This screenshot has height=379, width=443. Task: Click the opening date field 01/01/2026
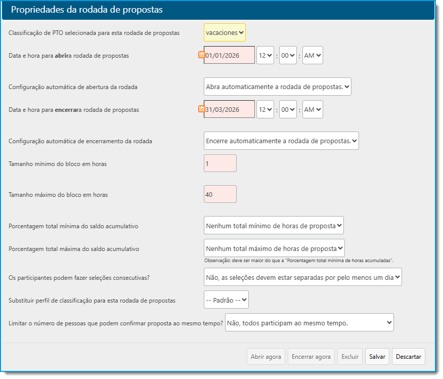(x=229, y=55)
